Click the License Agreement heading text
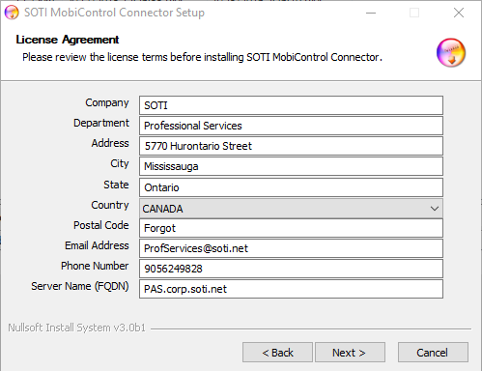Viewport: 482px width, 371px height. [68, 40]
